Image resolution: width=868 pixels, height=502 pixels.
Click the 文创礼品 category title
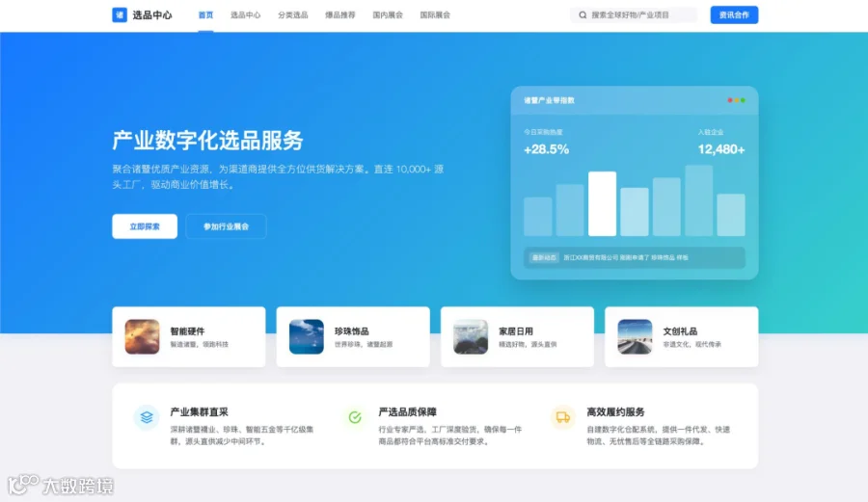[680, 331]
